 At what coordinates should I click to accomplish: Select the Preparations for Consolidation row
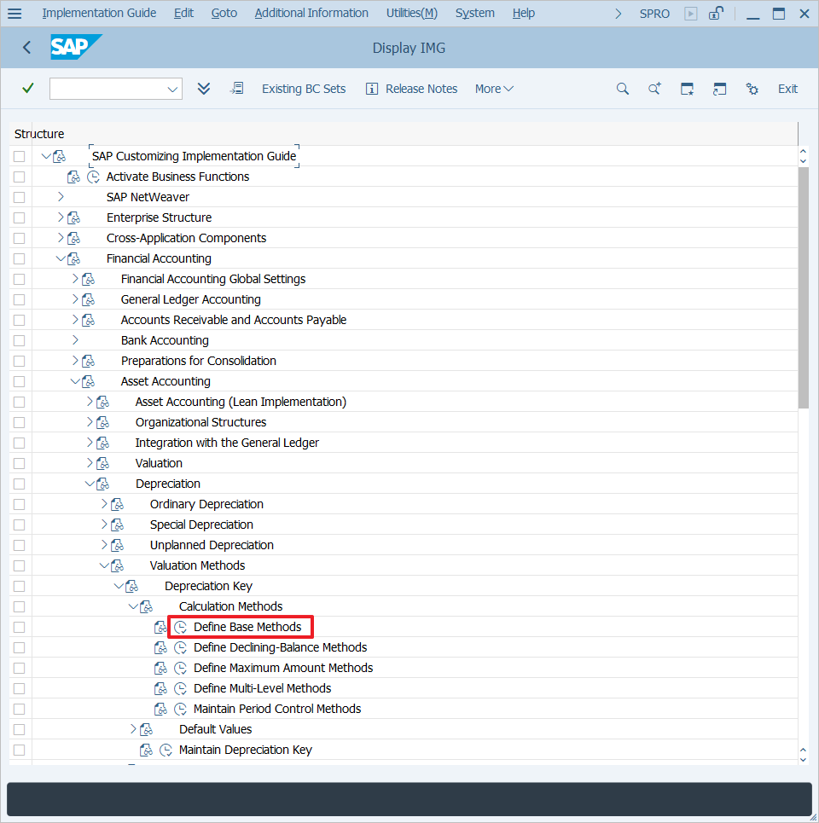199,361
